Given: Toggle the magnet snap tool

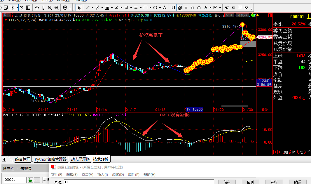Looking at the screenshot, I should coord(173,8).
